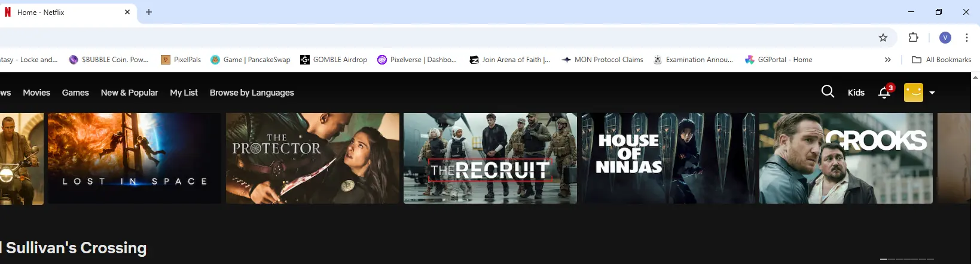This screenshot has width=980, height=264.
Task: Open The Recruit title card
Action: click(490, 158)
